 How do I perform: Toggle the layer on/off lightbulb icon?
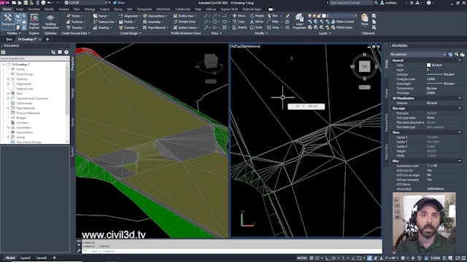[x=310, y=16]
